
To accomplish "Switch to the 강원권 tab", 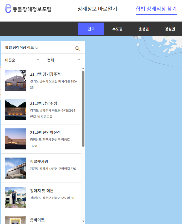I will pyautogui.click(x=170, y=29).
